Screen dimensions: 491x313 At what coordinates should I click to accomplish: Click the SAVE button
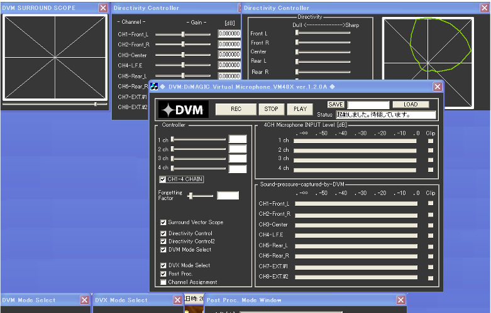(x=336, y=104)
